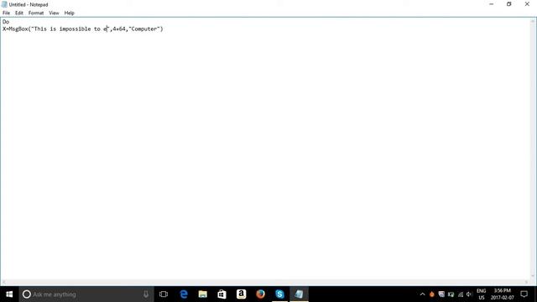Click the Cortana microphone icon
537x302 pixels.
point(146,294)
